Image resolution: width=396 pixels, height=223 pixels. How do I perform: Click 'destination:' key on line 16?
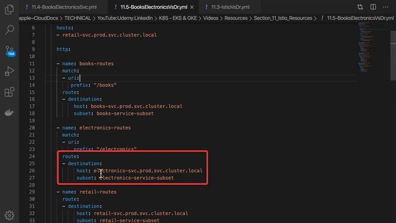85,99
